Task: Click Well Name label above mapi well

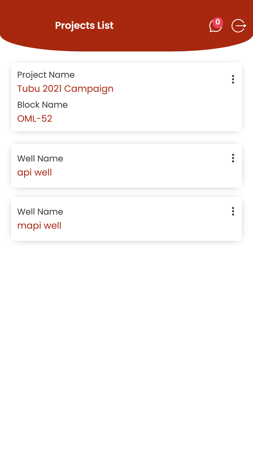Action: pyautogui.click(x=40, y=212)
